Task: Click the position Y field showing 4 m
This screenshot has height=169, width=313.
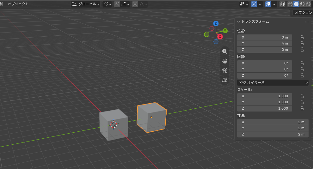Action: pyautogui.click(x=265, y=43)
